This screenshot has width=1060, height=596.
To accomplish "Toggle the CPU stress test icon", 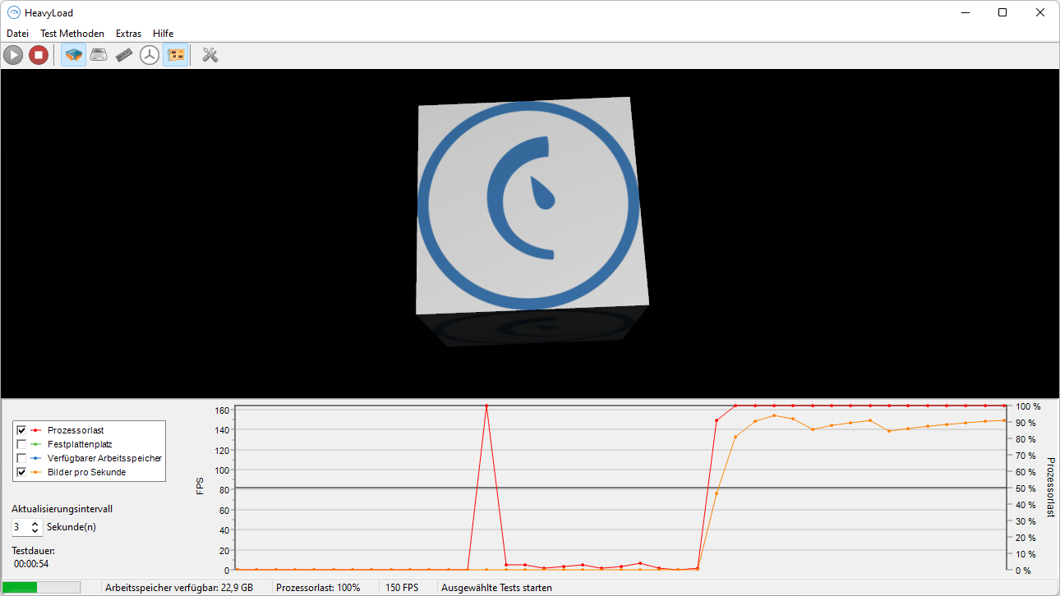I will click(x=73, y=55).
